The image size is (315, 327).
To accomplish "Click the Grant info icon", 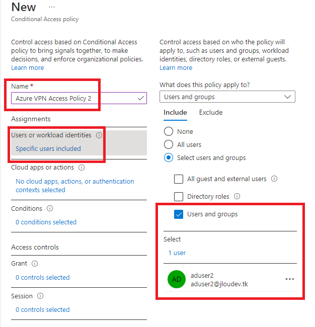I will (x=35, y=264).
